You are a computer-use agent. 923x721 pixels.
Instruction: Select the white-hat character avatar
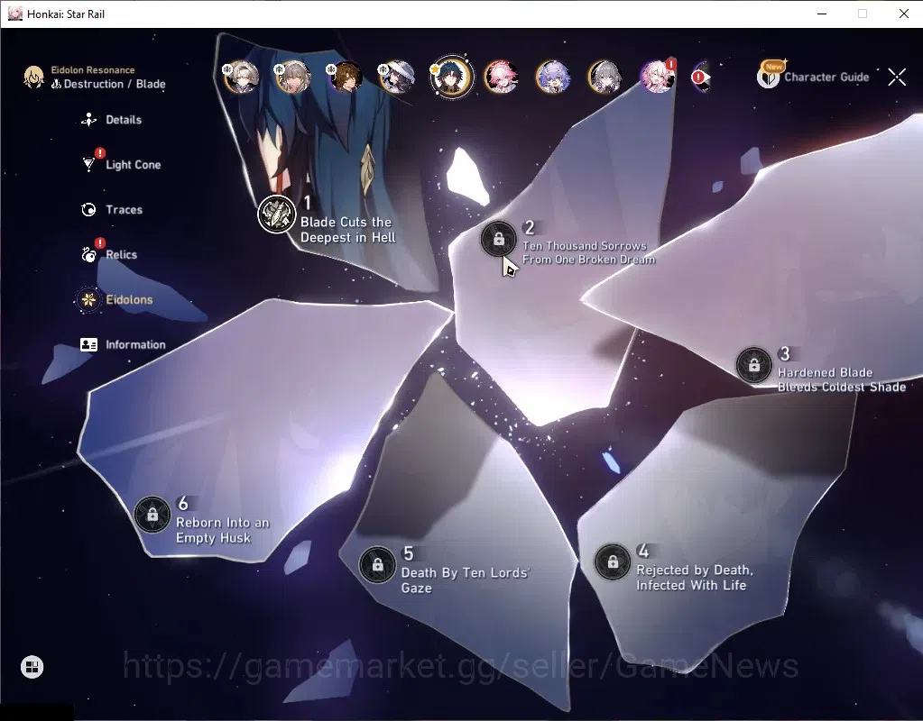click(396, 77)
